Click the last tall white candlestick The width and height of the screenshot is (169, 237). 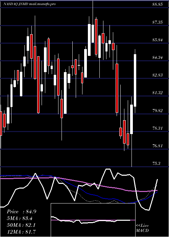[x=135, y=81]
